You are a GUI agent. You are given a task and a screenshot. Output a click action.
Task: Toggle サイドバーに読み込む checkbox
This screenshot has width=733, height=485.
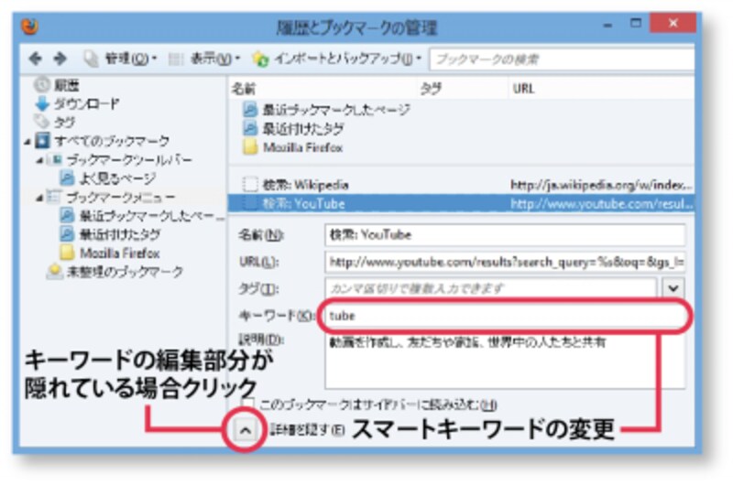[x=247, y=404]
